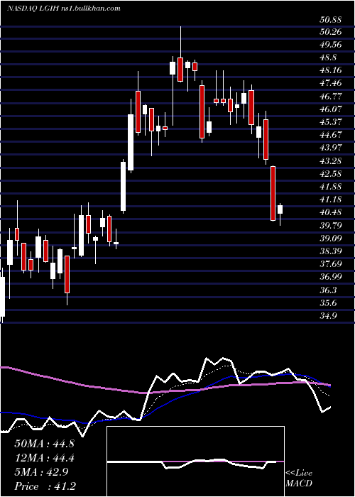Viewport: 355px width, 497px height.
Task: Click the 38.39 price axis label
Action: coord(330,251)
